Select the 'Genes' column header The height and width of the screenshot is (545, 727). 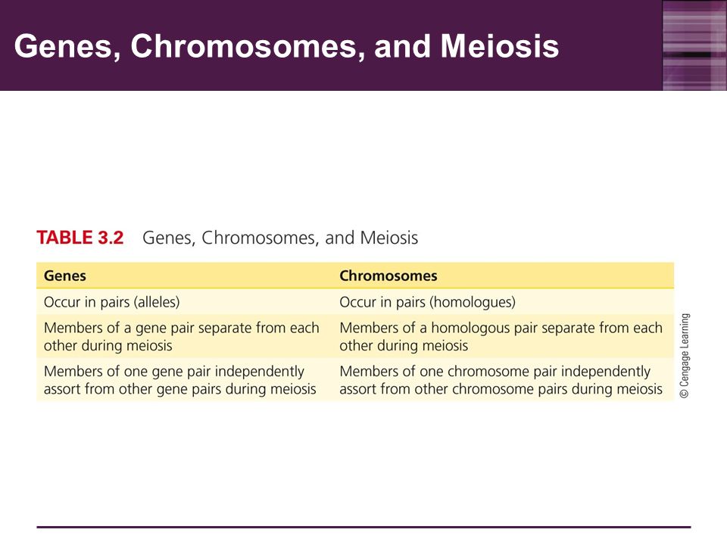point(65,276)
